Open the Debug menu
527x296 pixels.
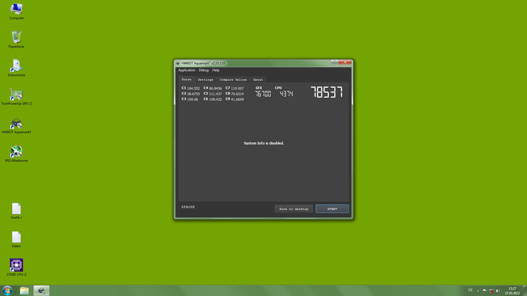(204, 70)
